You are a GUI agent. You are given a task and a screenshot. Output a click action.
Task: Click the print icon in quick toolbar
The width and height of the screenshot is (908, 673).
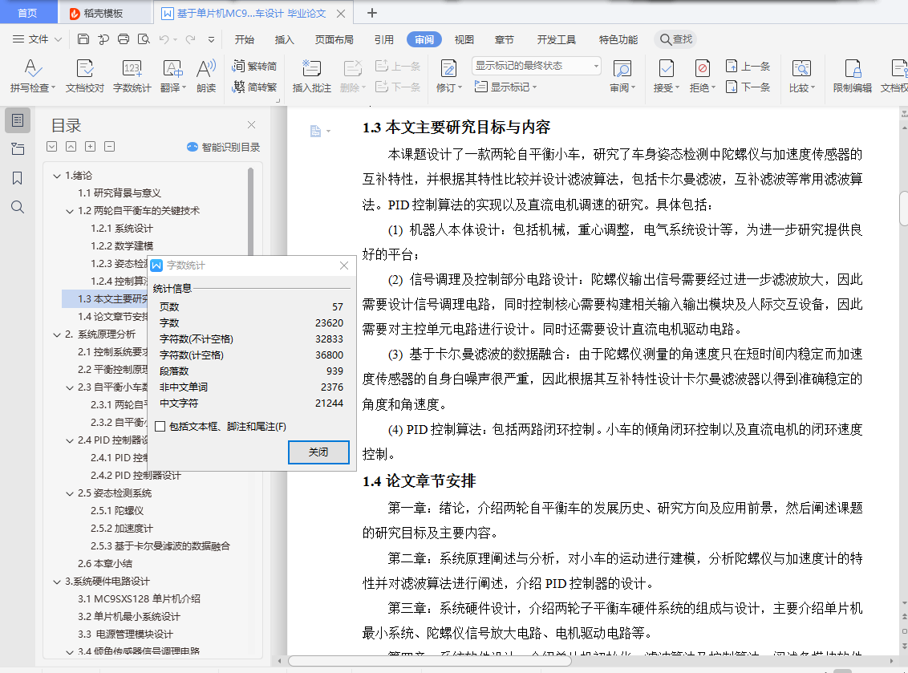tap(124, 39)
